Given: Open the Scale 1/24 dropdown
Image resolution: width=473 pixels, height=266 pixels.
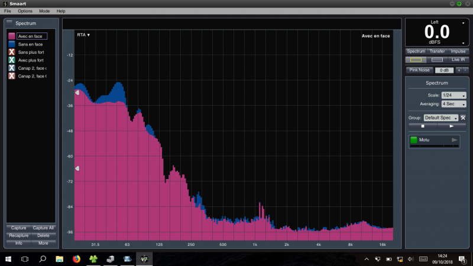Looking at the screenshot, I should pos(453,95).
